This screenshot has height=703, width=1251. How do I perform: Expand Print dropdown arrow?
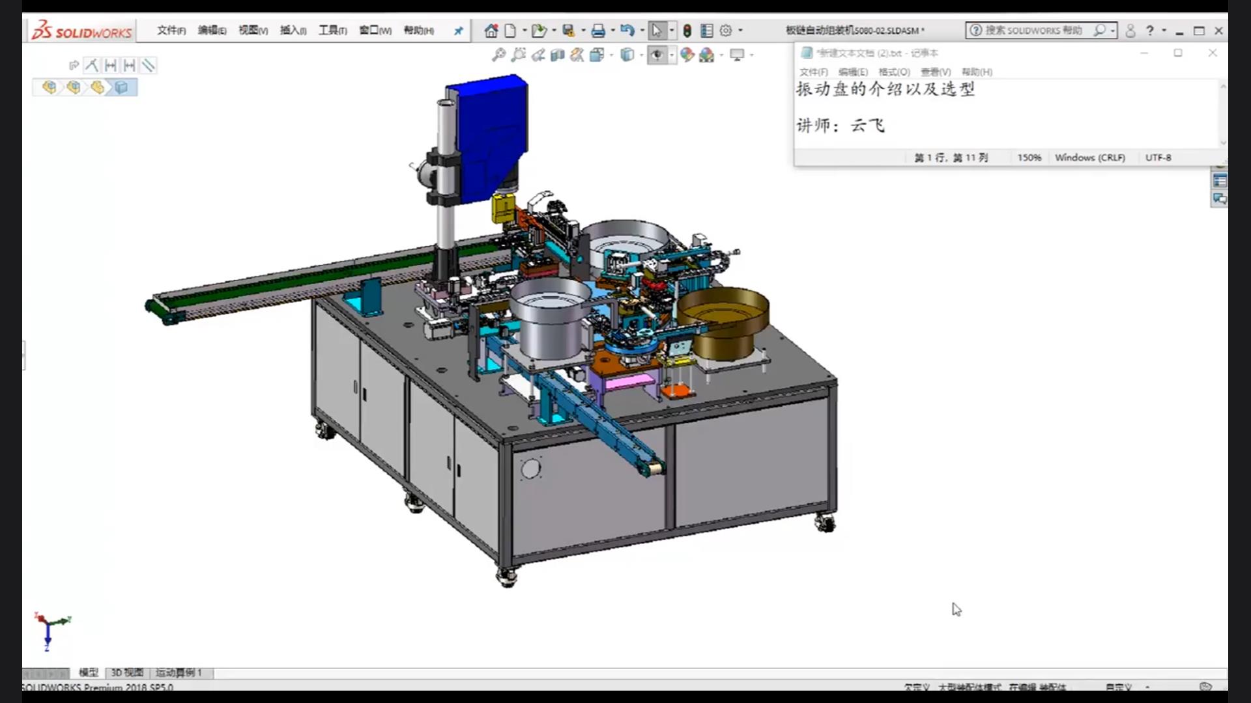[x=612, y=31]
